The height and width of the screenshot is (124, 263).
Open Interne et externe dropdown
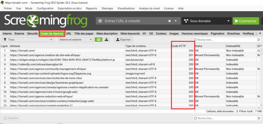coord(76,40)
